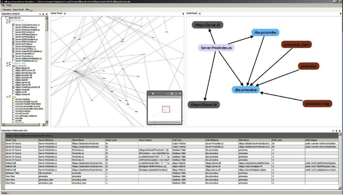343x195 pixels.
Task: Sort by the Parent FileName column header
Action: click(x=55, y=140)
